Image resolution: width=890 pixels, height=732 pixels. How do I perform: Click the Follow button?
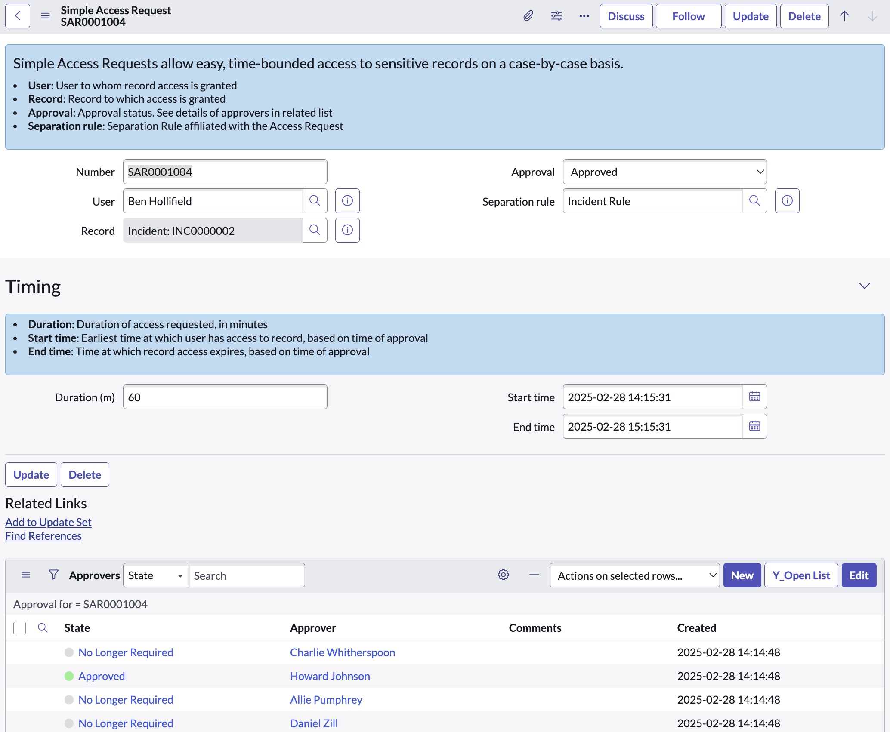tap(689, 16)
